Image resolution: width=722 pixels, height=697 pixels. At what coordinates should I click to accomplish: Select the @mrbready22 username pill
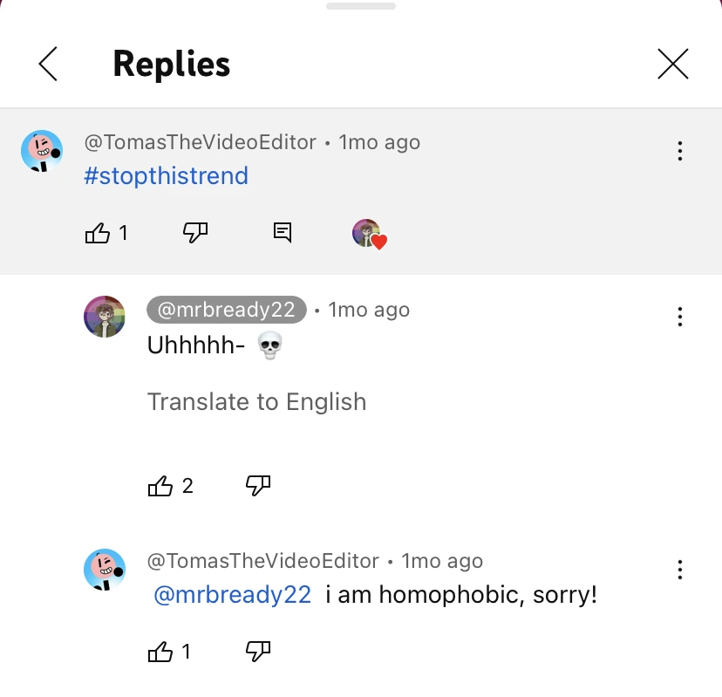(x=226, y=310)
